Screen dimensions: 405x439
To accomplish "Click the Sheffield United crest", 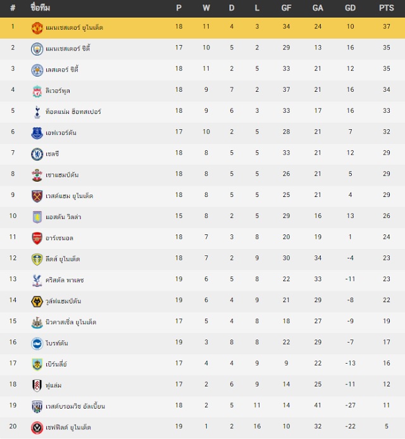I will tap(37, 428).
